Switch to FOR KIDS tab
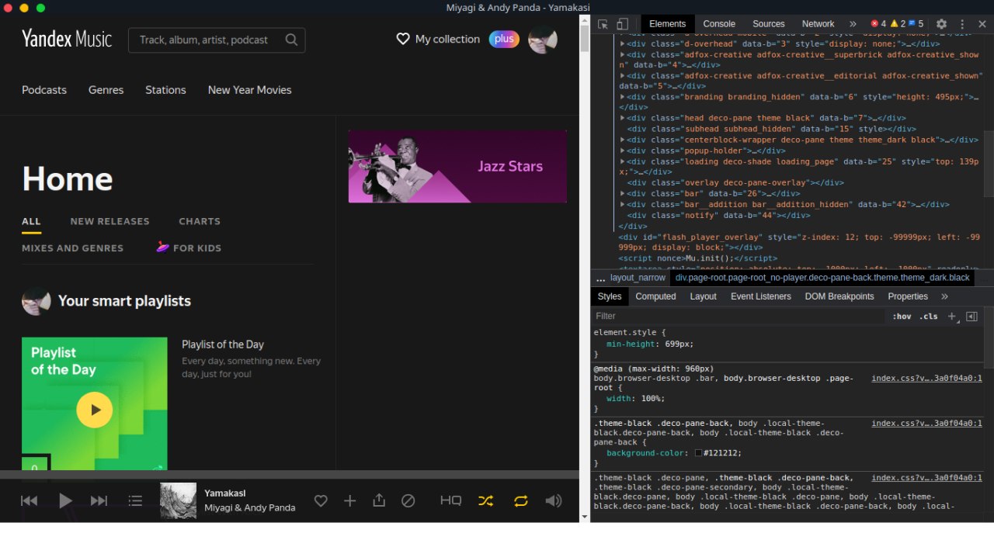Image resolution: width=994 pixels, height=540 pixels. pos(189,247)
